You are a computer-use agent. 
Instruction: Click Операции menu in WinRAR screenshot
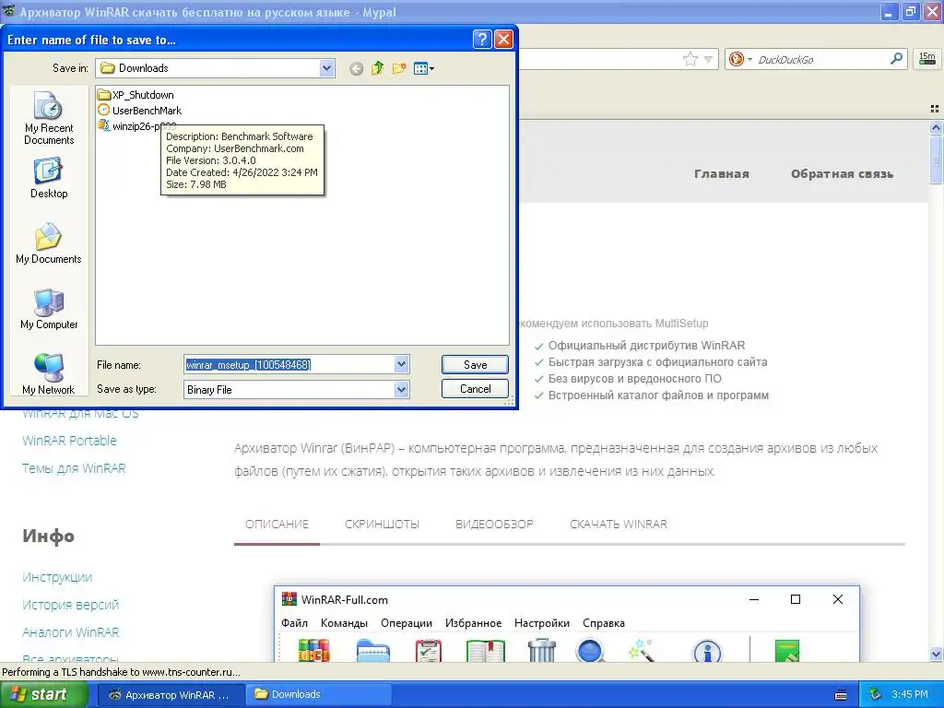point(407,623)
